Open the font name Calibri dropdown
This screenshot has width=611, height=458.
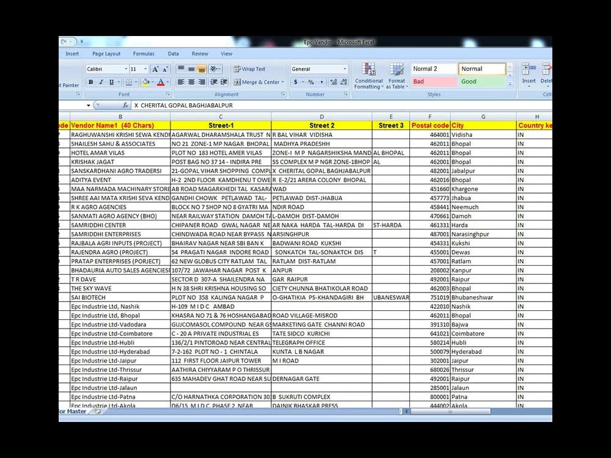tap(126, 69)
